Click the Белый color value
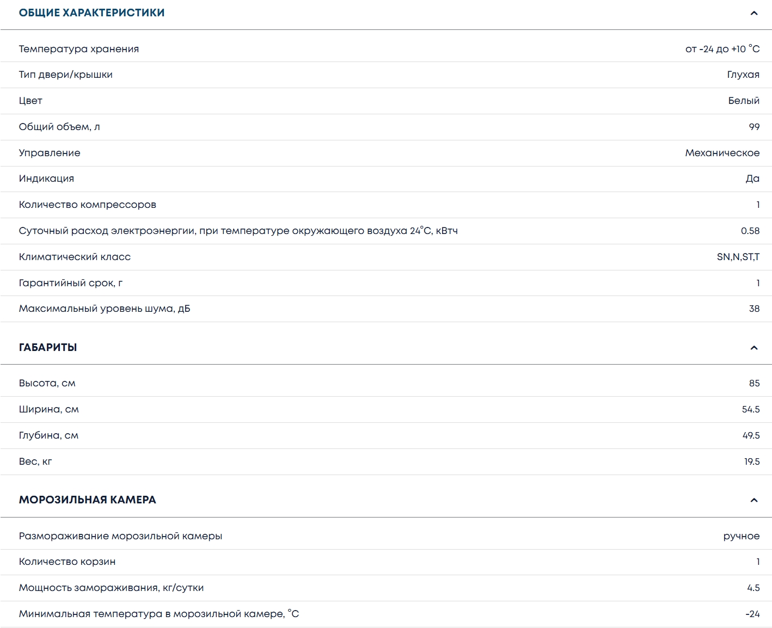 point(744,101)
